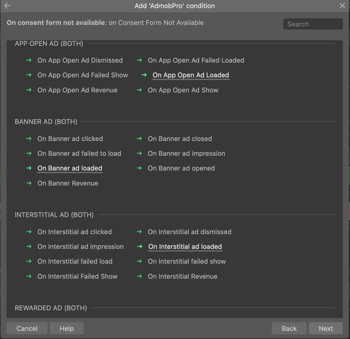Cancel the AdmobPro condition dialog
Screen dimensions: 350x339
click(27, 328)
